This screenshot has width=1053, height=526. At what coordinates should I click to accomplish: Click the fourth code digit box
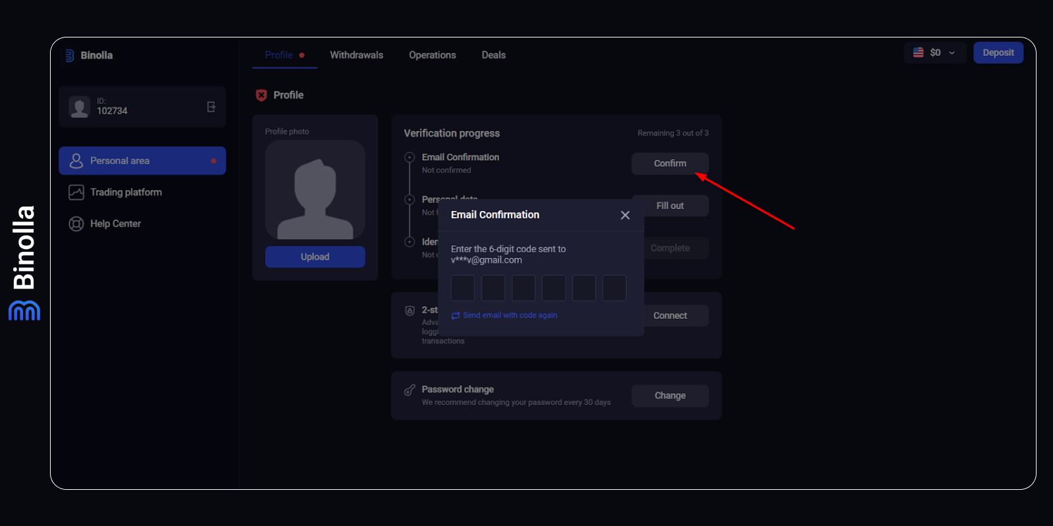[553, 288]
